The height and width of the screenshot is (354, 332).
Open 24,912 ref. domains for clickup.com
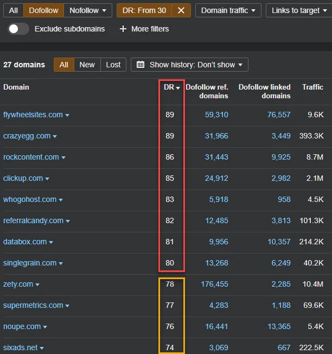[x=216, y=178]
